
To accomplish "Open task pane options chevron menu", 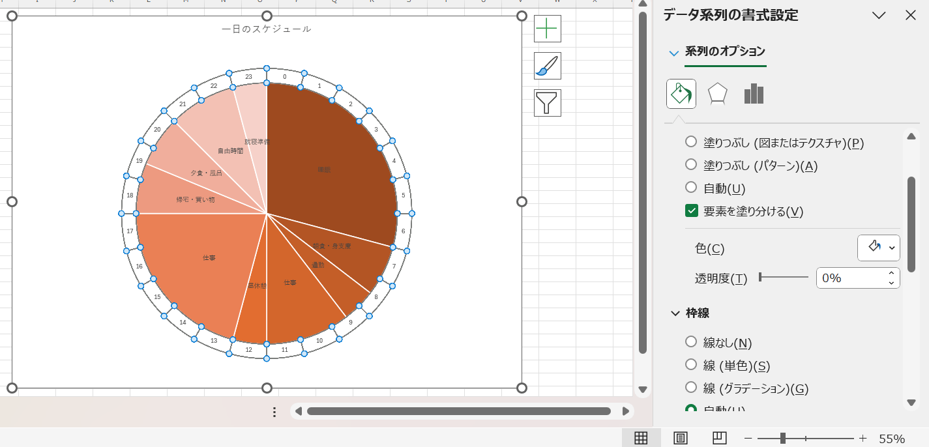I will (879, 16).
